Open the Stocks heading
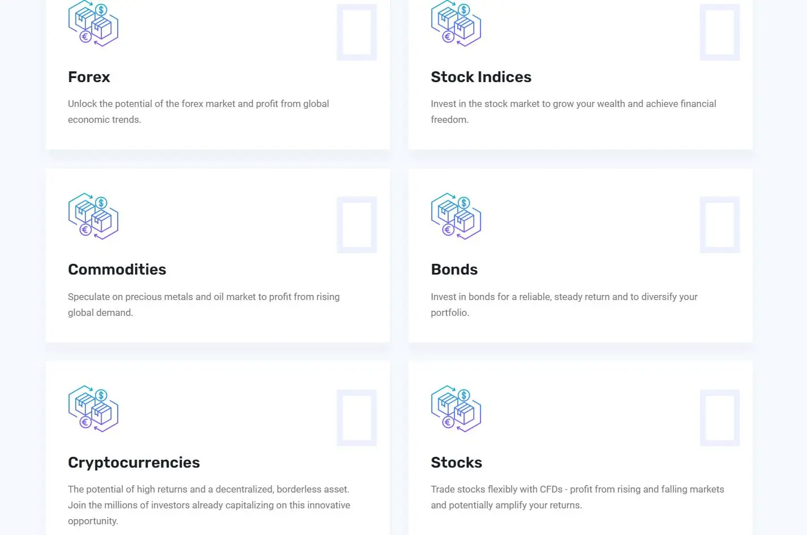Viewport: 807px width, 535px height. click(457, 463)
